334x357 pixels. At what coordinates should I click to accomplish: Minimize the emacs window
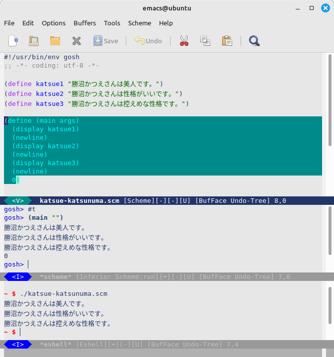coord(298,8)
